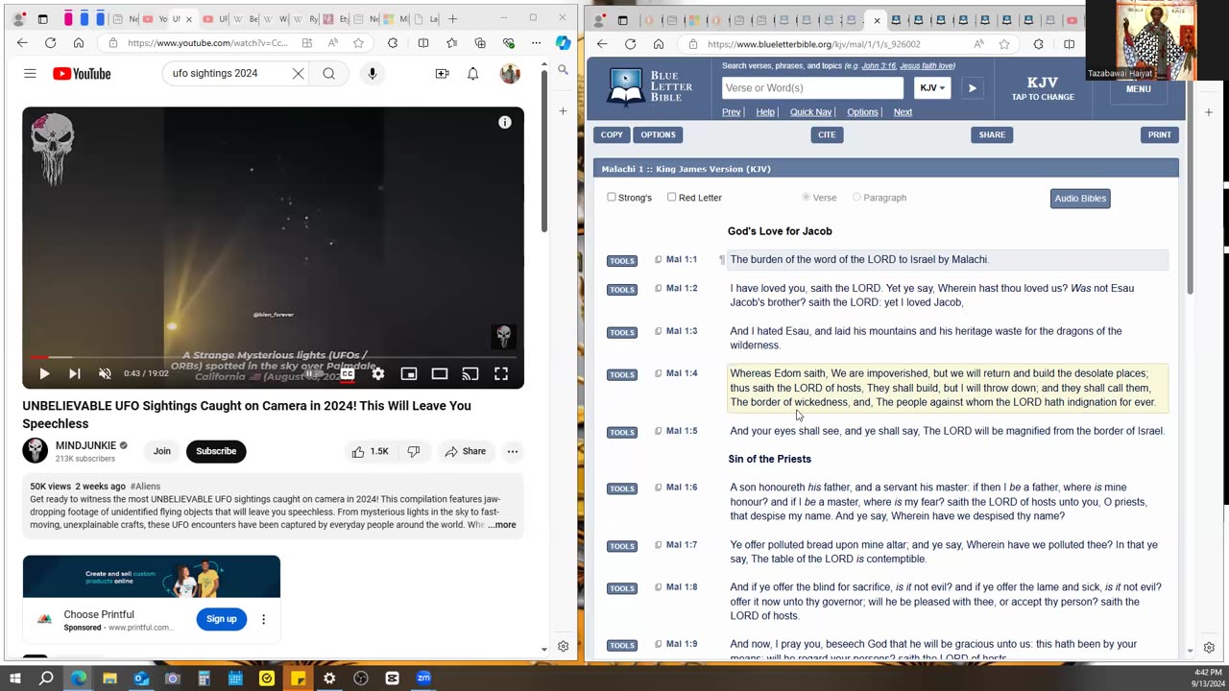Skip to the next video
The width and height of the screenshot is (1229, 691).
click(75, 373)
